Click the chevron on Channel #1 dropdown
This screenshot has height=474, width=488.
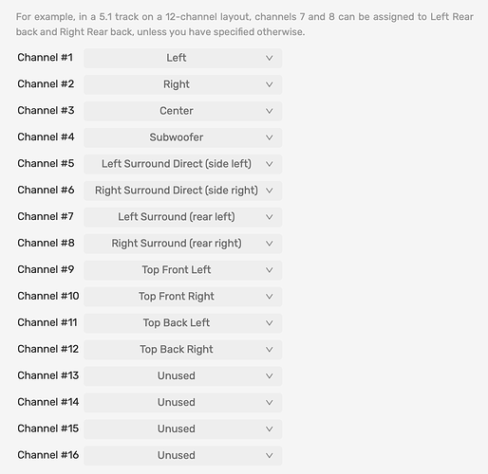point(270,58)
